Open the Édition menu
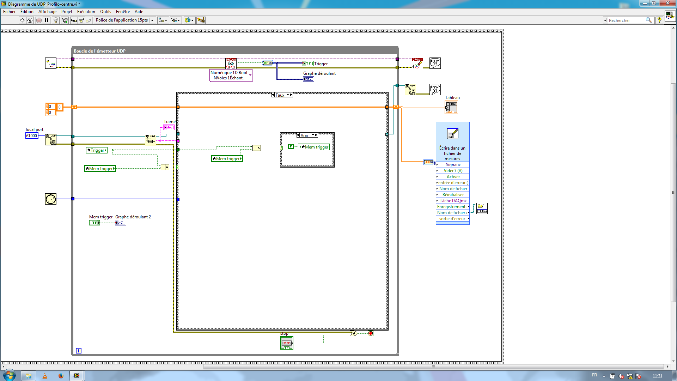Viewport: 677px width, 381px height. coord(27,12)
